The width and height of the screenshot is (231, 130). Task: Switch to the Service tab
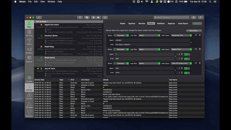(x=142, y=23)
